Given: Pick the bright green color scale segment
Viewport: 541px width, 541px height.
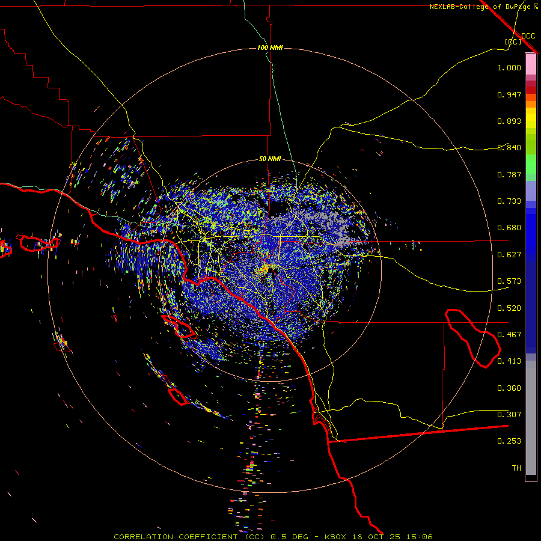Looking at the screenshot, I should click(531, 164).
